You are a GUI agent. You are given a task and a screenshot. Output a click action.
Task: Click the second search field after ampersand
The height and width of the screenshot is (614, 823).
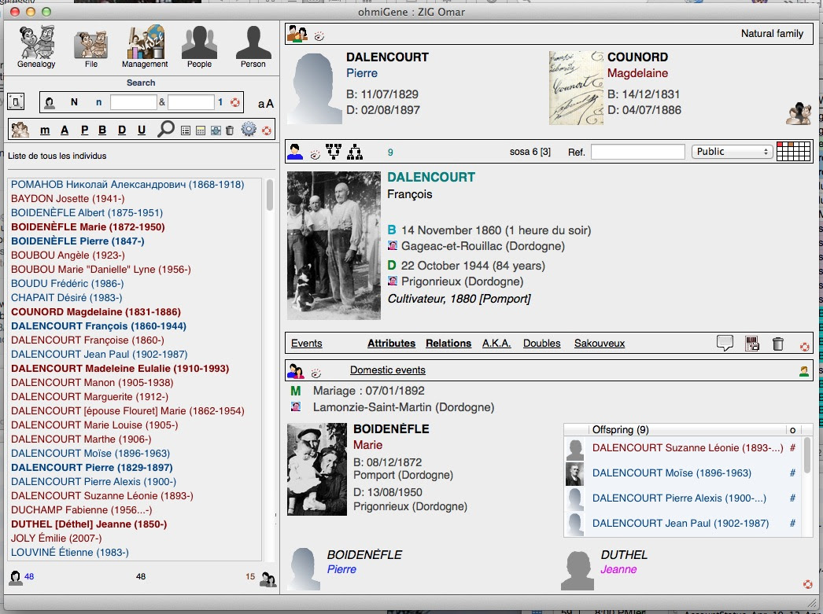190,102
